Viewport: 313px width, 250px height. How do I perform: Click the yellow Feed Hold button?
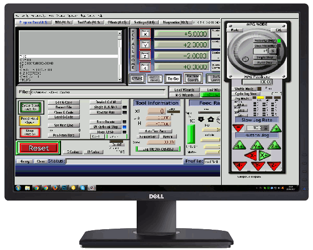click(30, 120)
